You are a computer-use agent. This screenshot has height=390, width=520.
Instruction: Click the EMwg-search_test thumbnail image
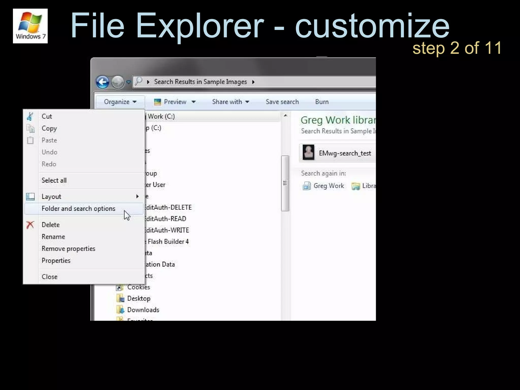point(308,152)
